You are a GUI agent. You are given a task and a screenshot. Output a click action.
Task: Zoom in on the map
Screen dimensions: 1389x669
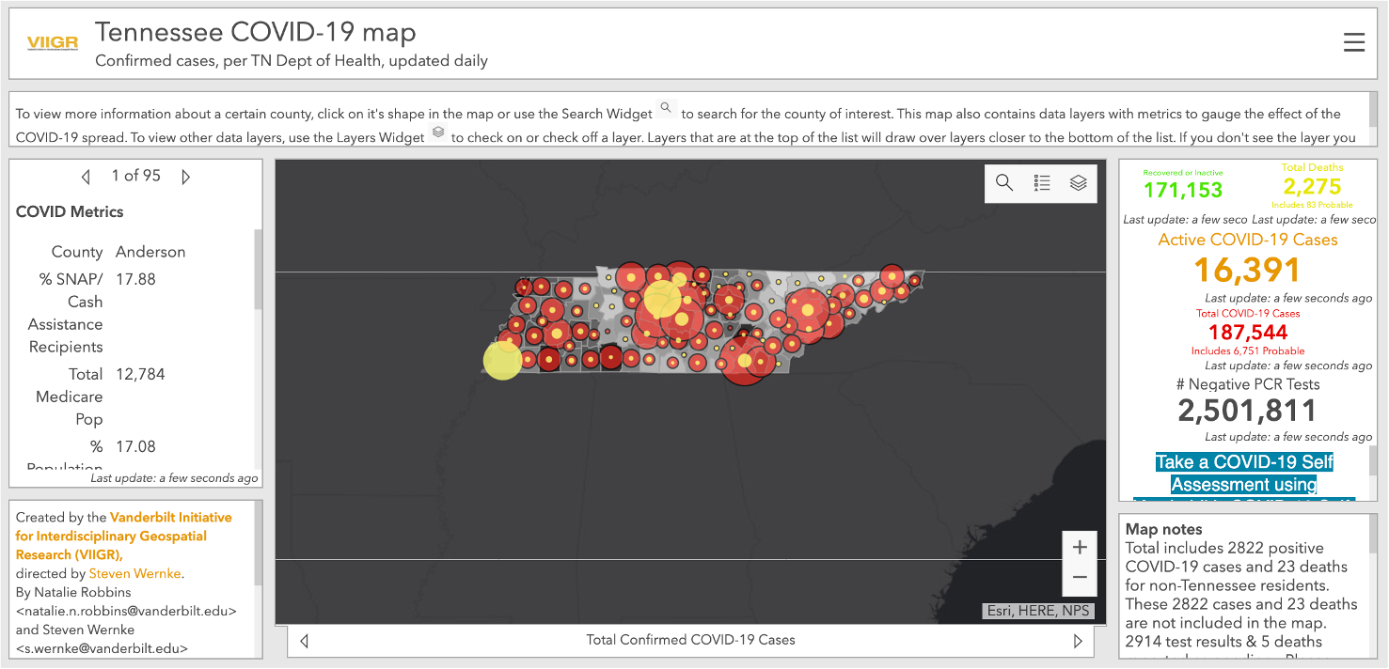coord(1079,547)
